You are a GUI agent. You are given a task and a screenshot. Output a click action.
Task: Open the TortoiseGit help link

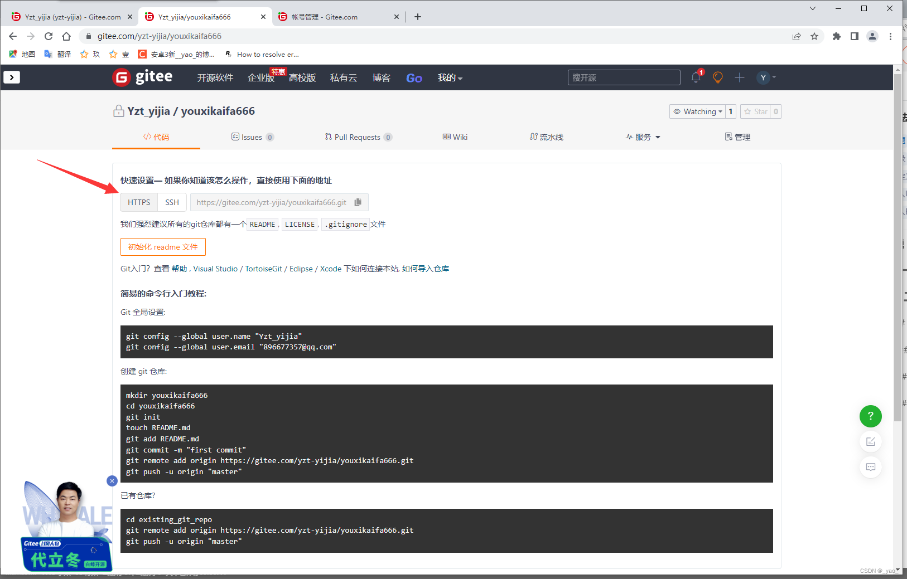tap(264, 269)
